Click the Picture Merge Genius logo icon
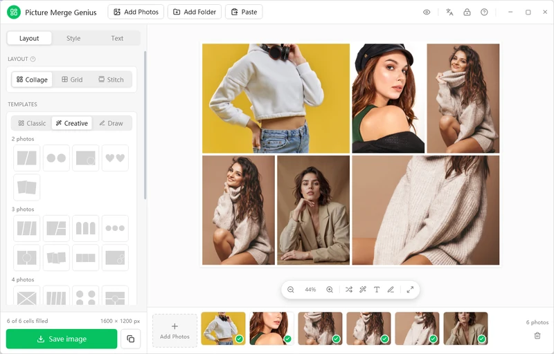This screenshot has width=554, height=354. 14,12
